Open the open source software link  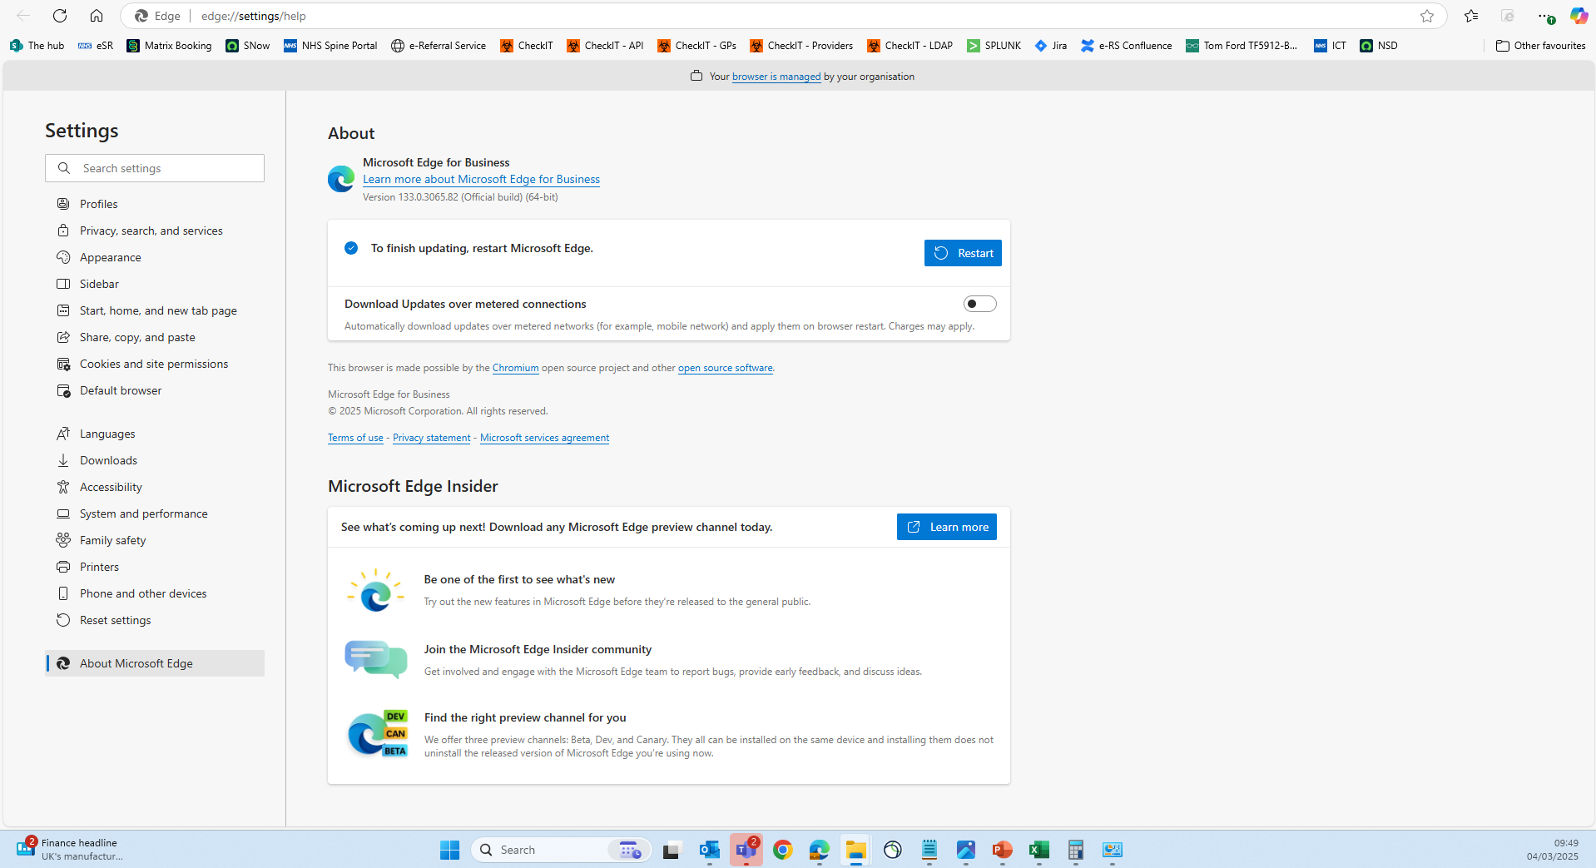(726, 368)
